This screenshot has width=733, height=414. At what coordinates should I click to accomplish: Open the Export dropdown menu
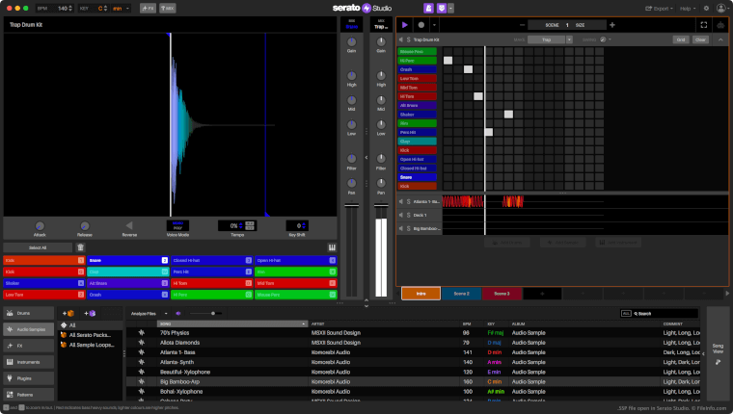pos(661,8)
